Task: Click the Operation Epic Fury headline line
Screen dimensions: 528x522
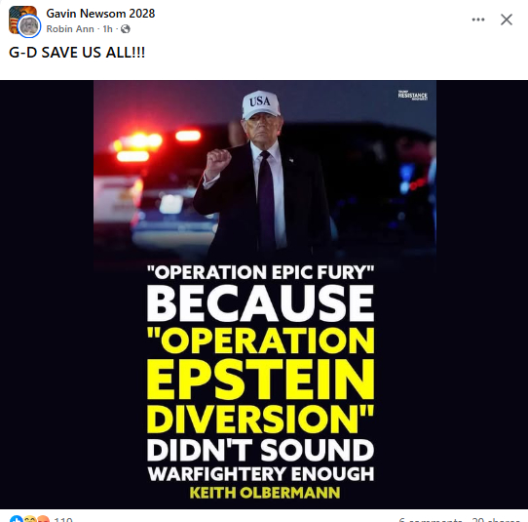Action: click(x=261, y=272)
